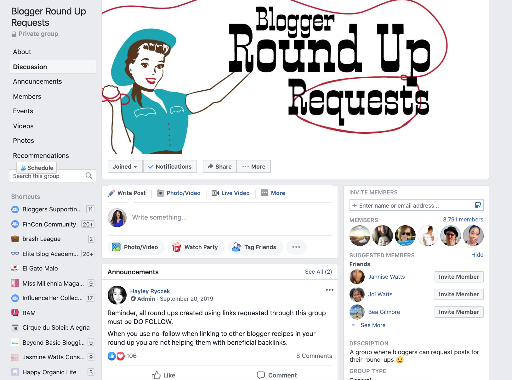Open the See All (2) announcements link
Viewport: 512px width, 380px height.
318,272
